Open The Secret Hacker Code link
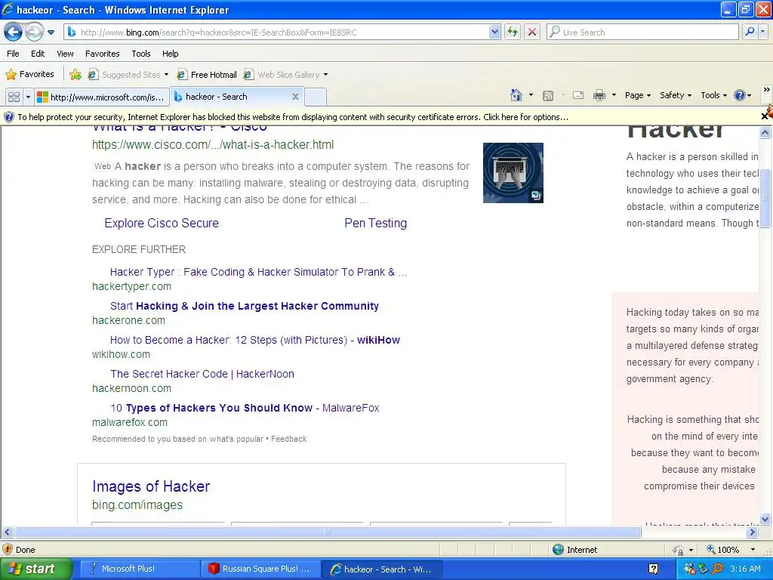Viewport: 773px width, 580px height. point(202,374)
